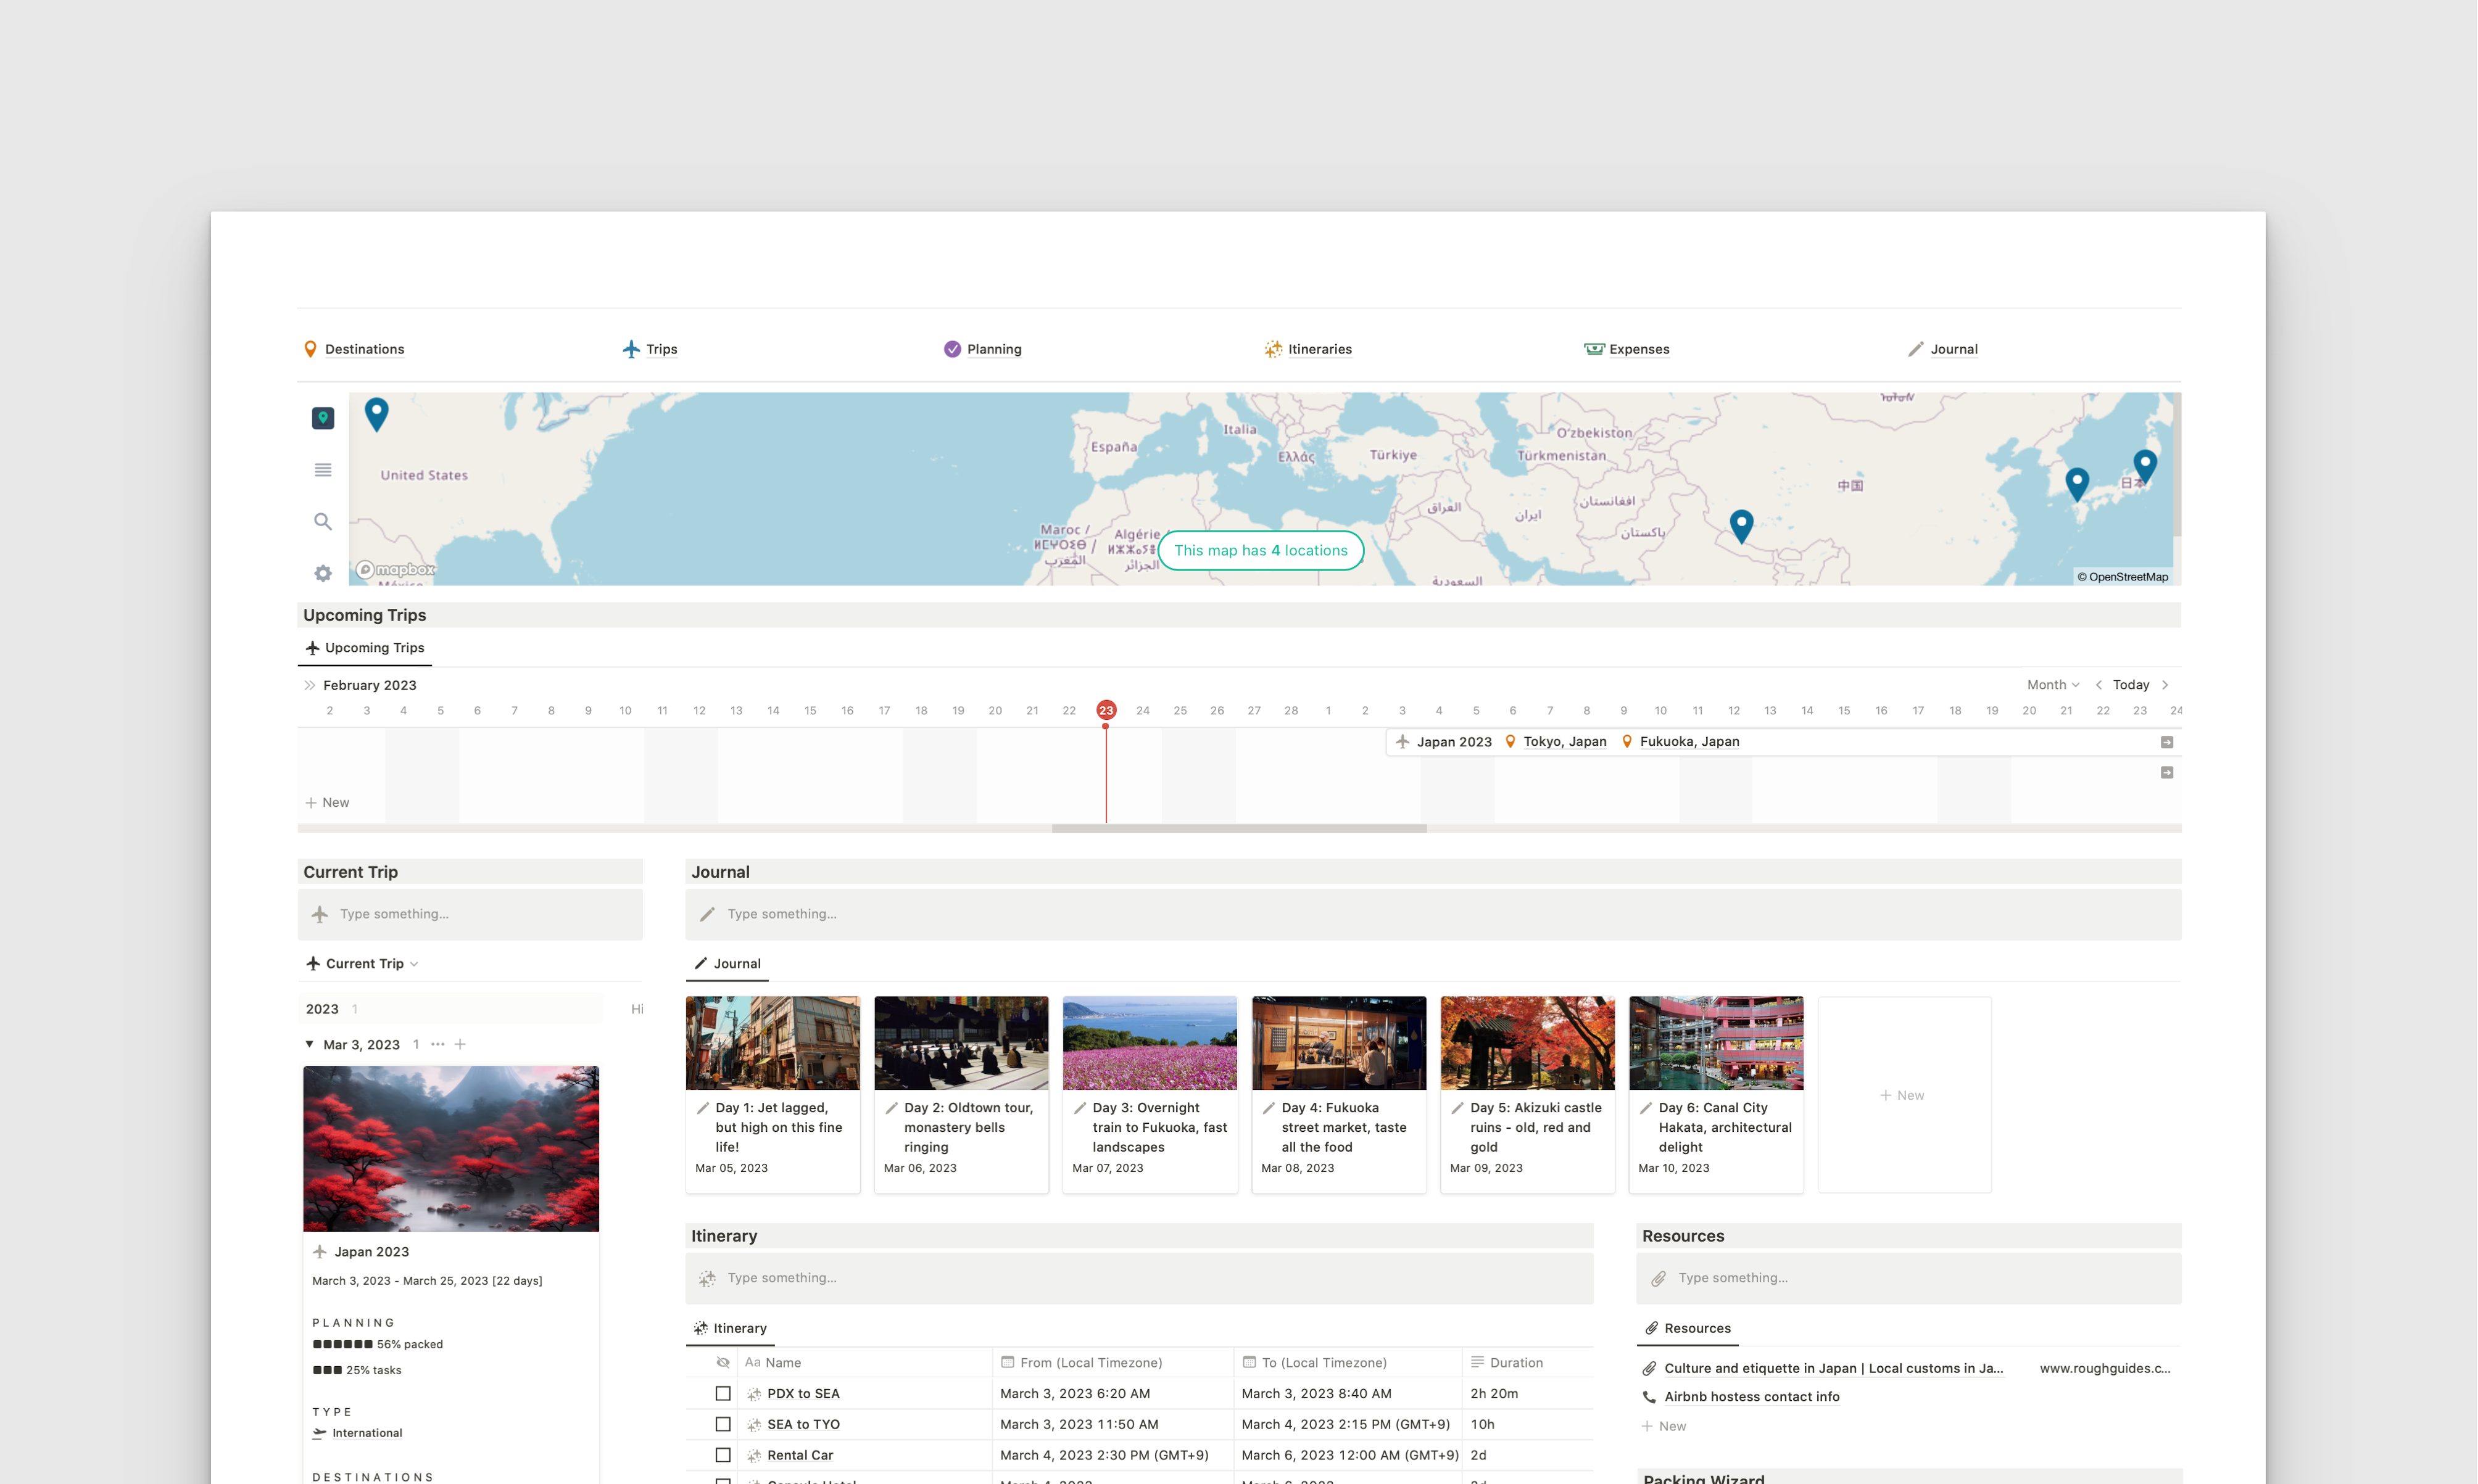Screen dimensions: 2478x1484
Task: Open the map settings gear icon
Action: pyautogui.click(x=322, y=573)
